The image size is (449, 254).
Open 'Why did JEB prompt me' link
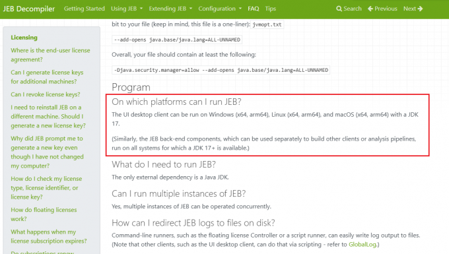[x=48, y=152]
